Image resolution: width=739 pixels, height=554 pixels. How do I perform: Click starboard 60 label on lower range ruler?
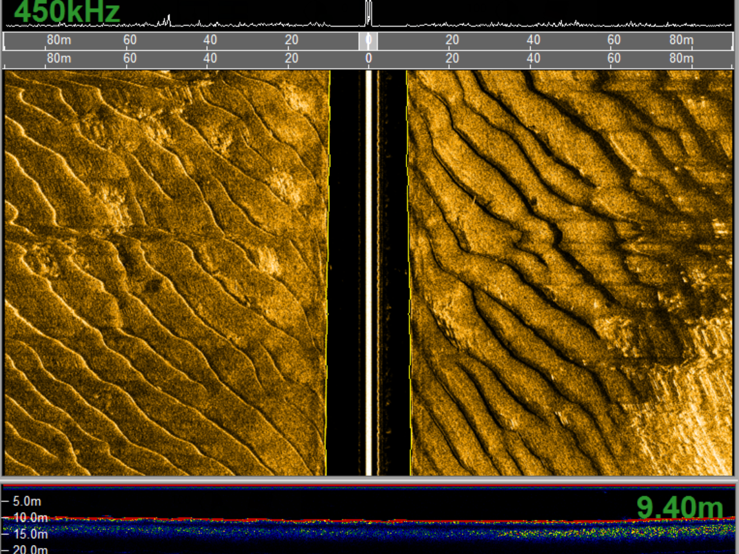[614, 59]
